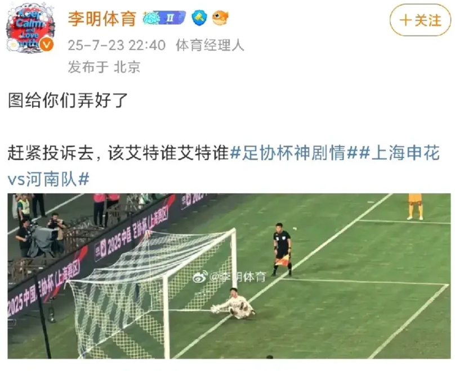Open the 李明体育 profile avatar
This screenshot has height=371, width=455.
(x=30, y=28)
